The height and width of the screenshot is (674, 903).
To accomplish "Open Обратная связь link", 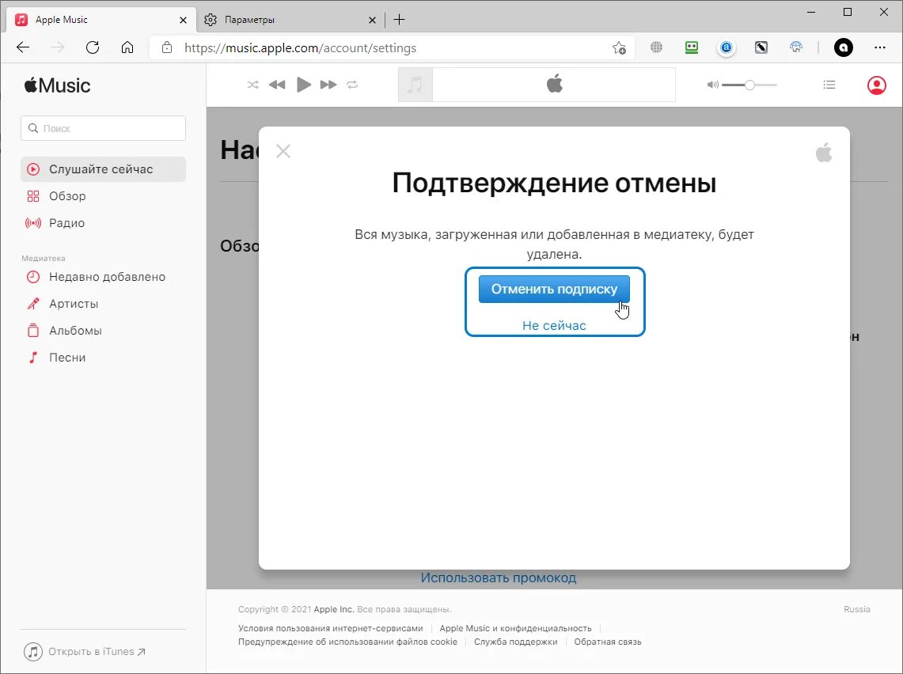I will (608, 642).
